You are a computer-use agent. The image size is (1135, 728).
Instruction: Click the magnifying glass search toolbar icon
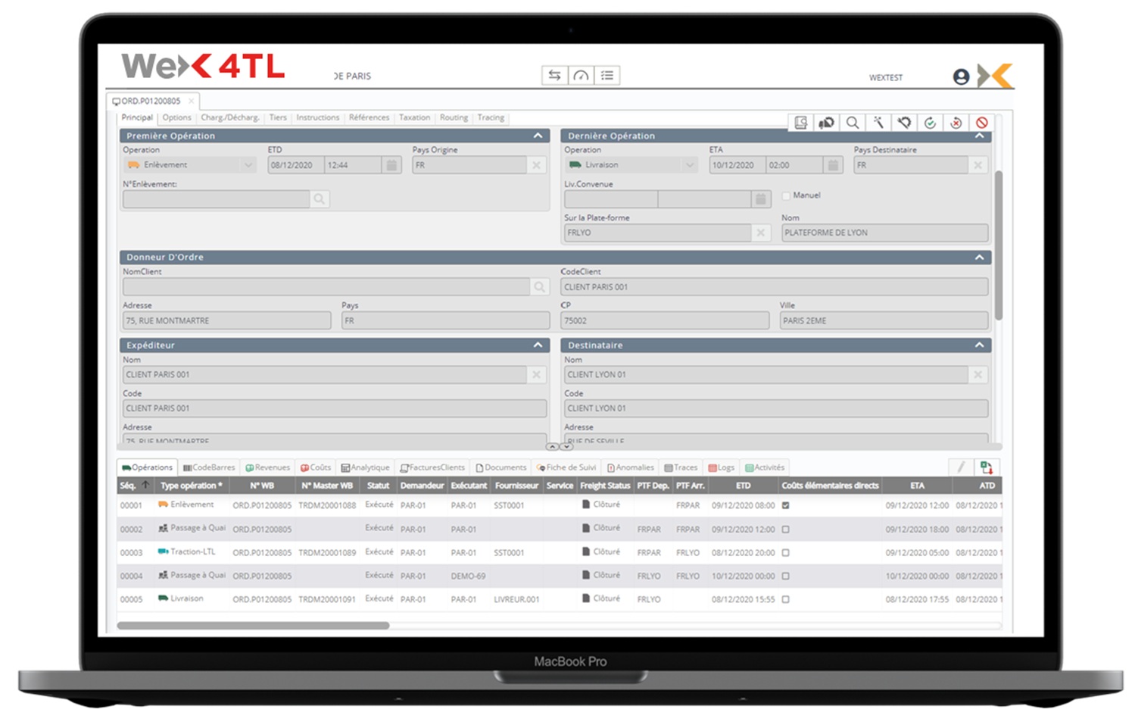point(852,123)
